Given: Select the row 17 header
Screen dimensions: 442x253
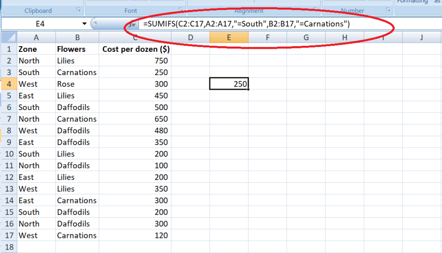Looking at the screenshot, I should pyautogui.click(x=9, y=235).
